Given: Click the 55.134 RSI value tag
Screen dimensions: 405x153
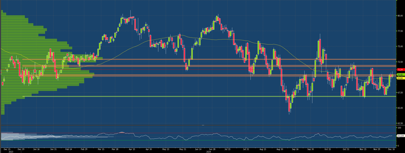Looking at the screenshot, I should [x=401, y=136].
